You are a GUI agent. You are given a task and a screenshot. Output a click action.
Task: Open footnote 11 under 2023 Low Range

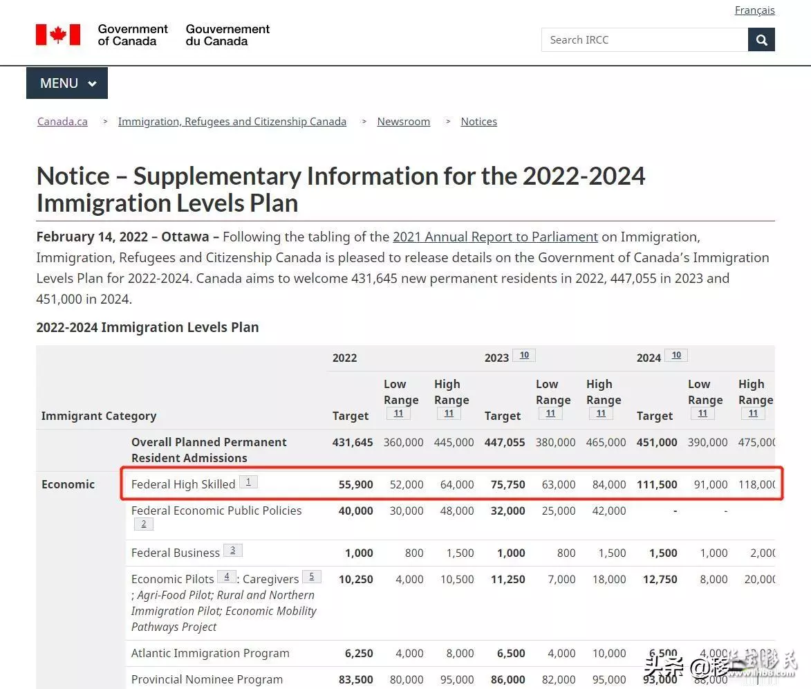coord(550,414)
